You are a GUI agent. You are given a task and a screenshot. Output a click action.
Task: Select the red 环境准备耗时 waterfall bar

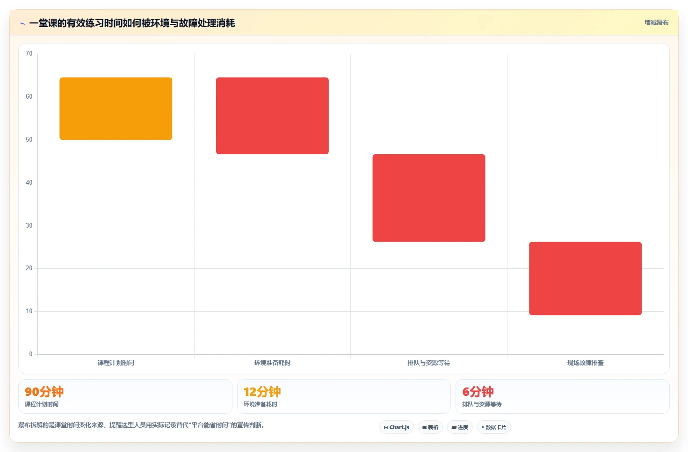(272, 116)
